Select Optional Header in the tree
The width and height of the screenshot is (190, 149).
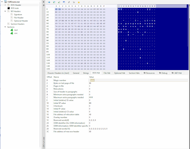pyautogui.click(x=21, y=21)
